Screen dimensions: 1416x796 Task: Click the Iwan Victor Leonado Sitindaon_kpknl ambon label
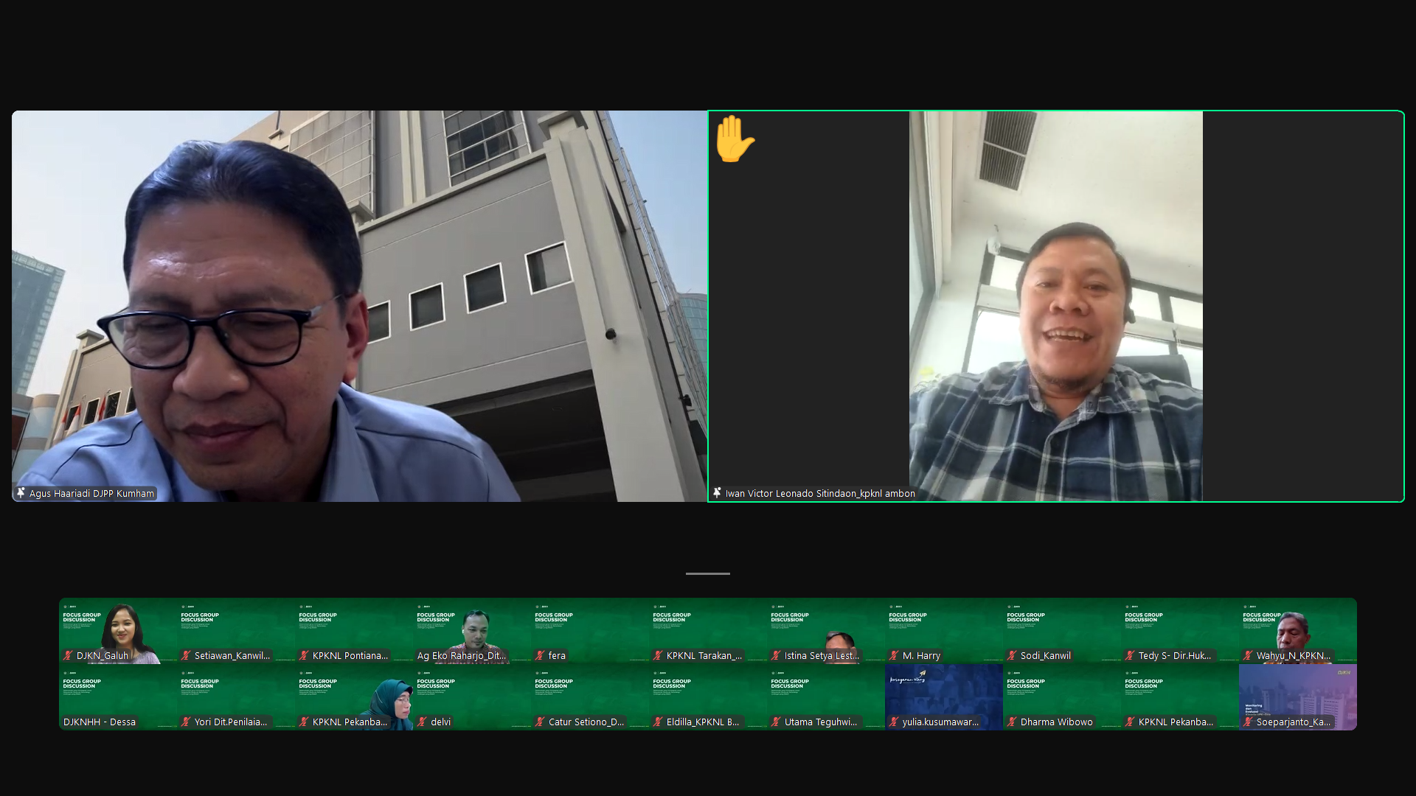tap(819, 494)
